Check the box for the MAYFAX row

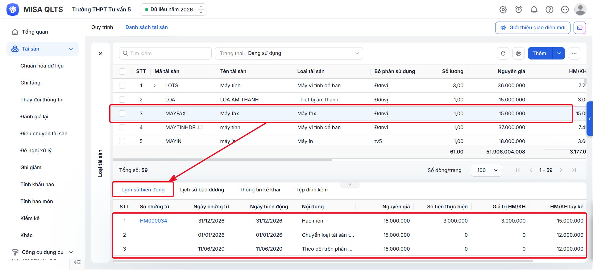(122, 113)
